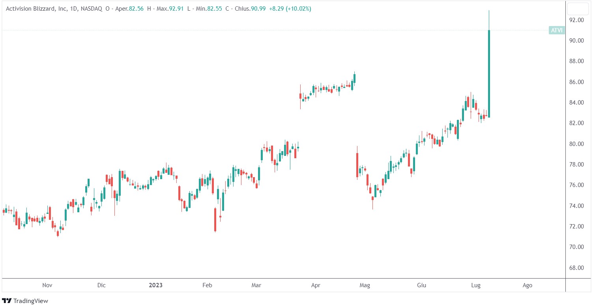Click the Lug label on time axis
The image size is (593, 305).
[x=475, y=285]
